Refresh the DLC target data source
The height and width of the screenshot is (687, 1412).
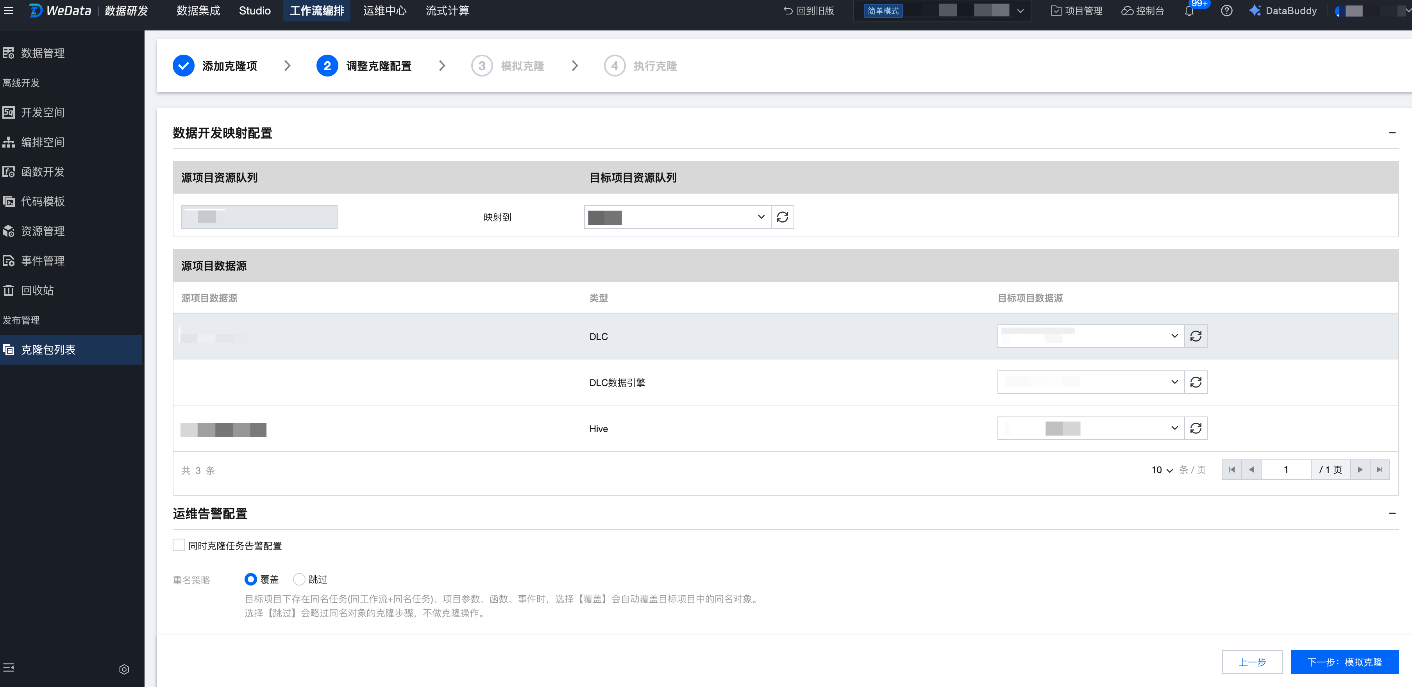pos(1196,336)
